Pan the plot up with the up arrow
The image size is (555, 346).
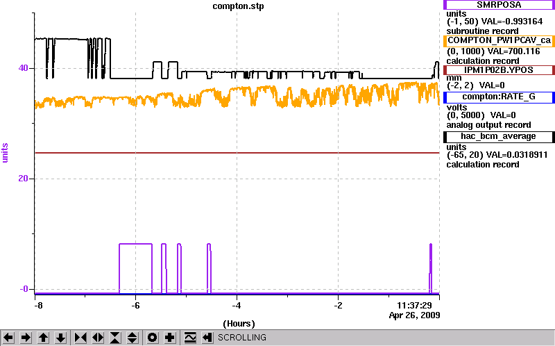point(43,338)
